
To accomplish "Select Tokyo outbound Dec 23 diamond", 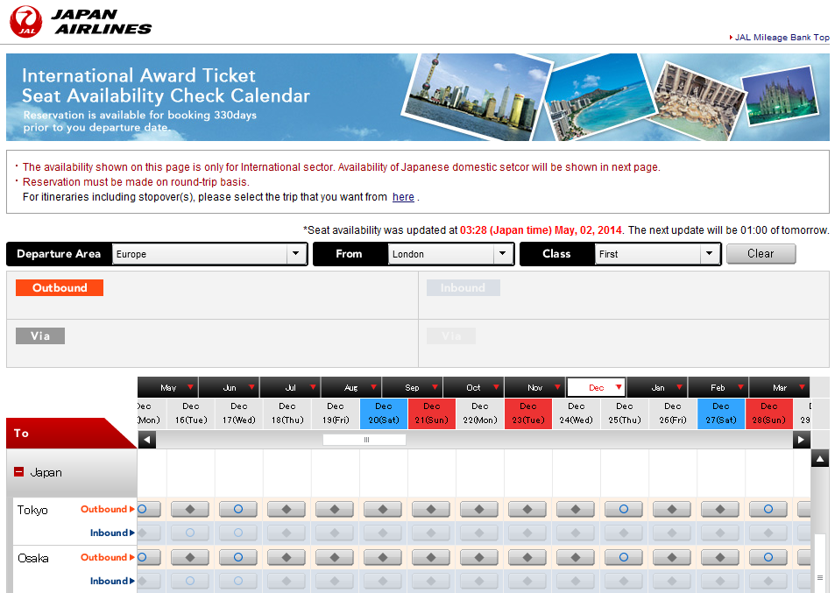I will coord(527,510).
